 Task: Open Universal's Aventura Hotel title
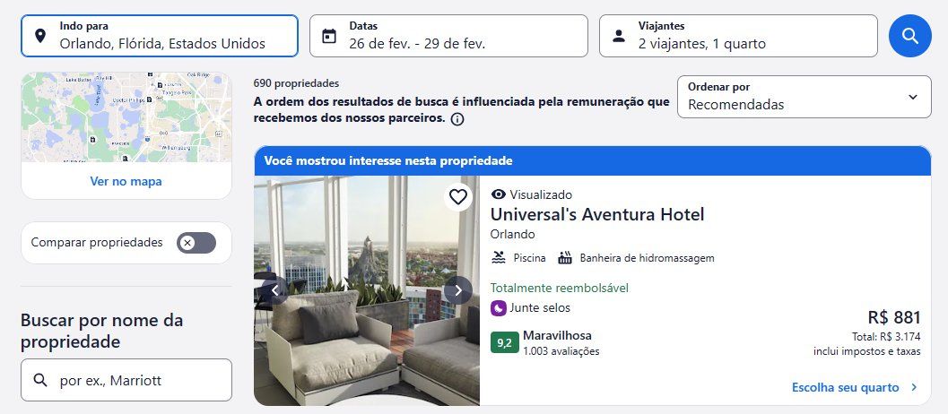coord(597,214)
